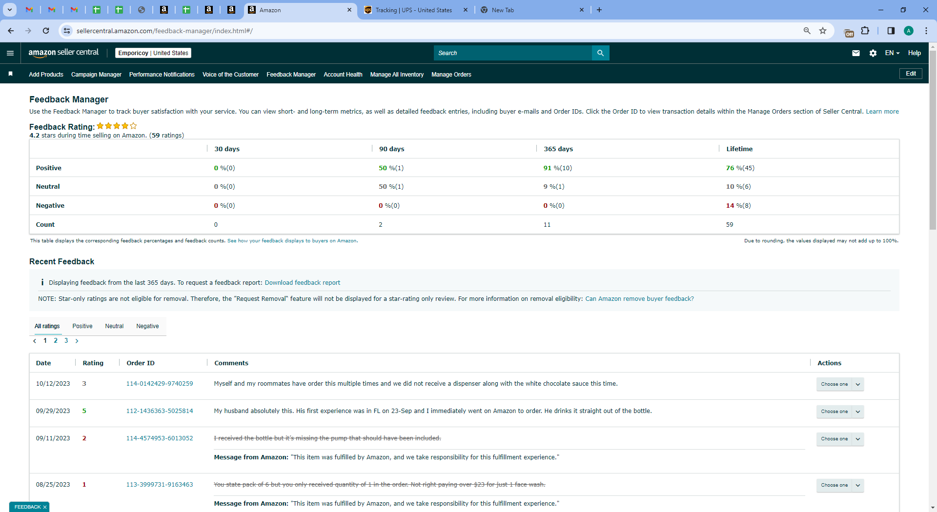Screen dimensions: 937x512
Task: Click the extension icon labeled Off
Action: pyautogui.click(x=849, y=32)
